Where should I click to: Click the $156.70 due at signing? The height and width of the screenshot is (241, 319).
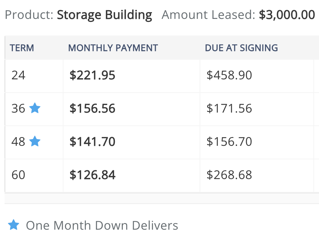[x=229, y=142]
